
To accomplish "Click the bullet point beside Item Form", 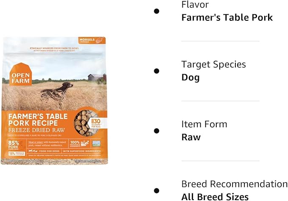I will [x=157, y=131].
